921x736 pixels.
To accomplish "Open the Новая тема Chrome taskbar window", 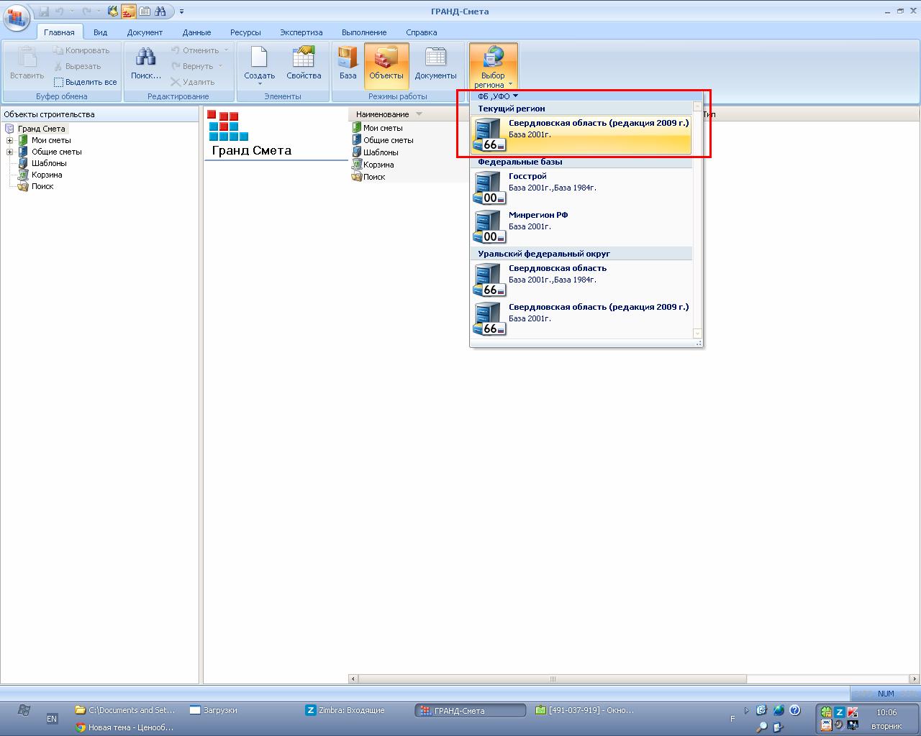I will pyautogui.click(x=125, y=727).
